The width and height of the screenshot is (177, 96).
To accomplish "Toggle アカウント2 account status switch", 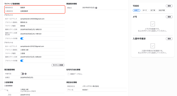I will click(x=22, y=61).
